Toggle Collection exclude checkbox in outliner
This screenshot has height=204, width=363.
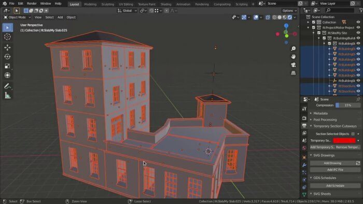click(313, 22)
